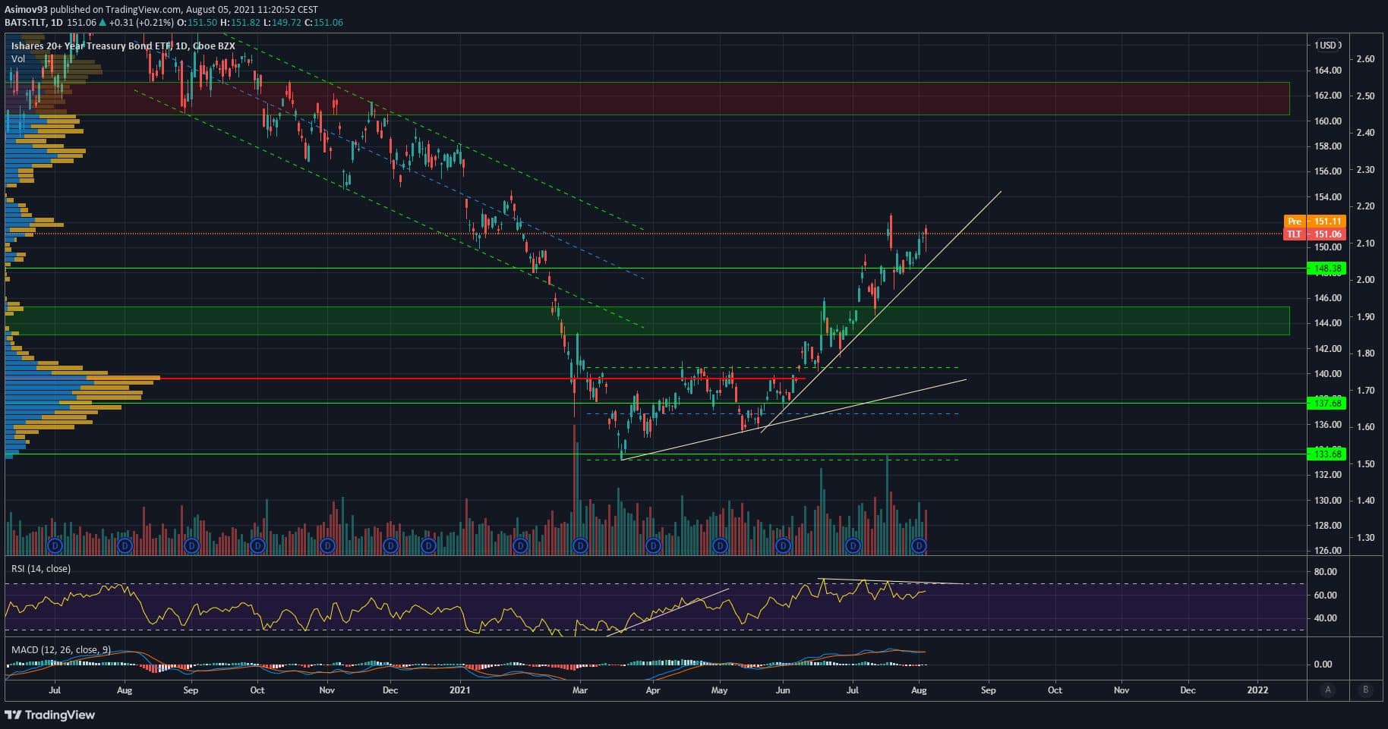Click the dividend marker above Aug 2020
The height and width of the screenshot is (729, 1388).
(125, 545)
